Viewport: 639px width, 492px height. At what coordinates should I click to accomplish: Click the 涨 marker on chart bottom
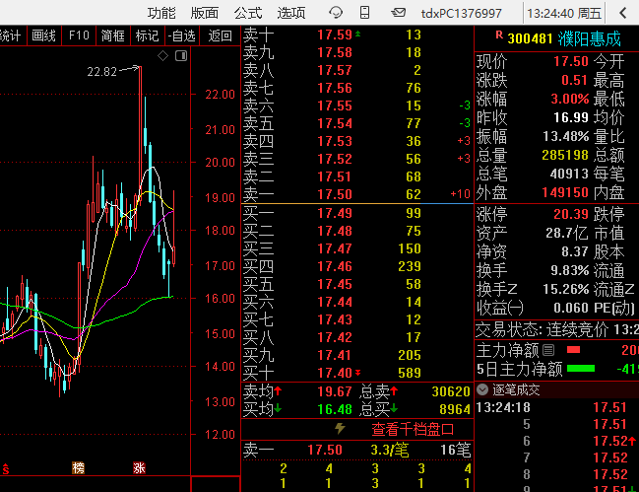coord(139,467)
